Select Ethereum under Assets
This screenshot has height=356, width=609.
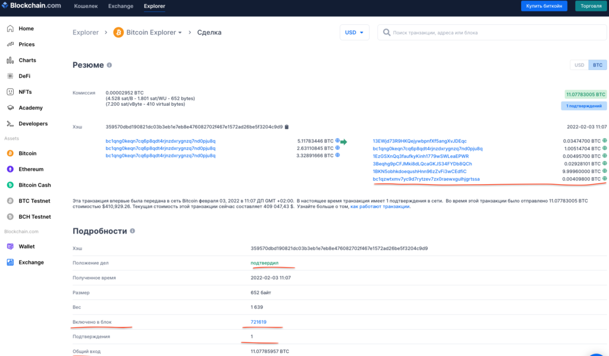(31, 169)
